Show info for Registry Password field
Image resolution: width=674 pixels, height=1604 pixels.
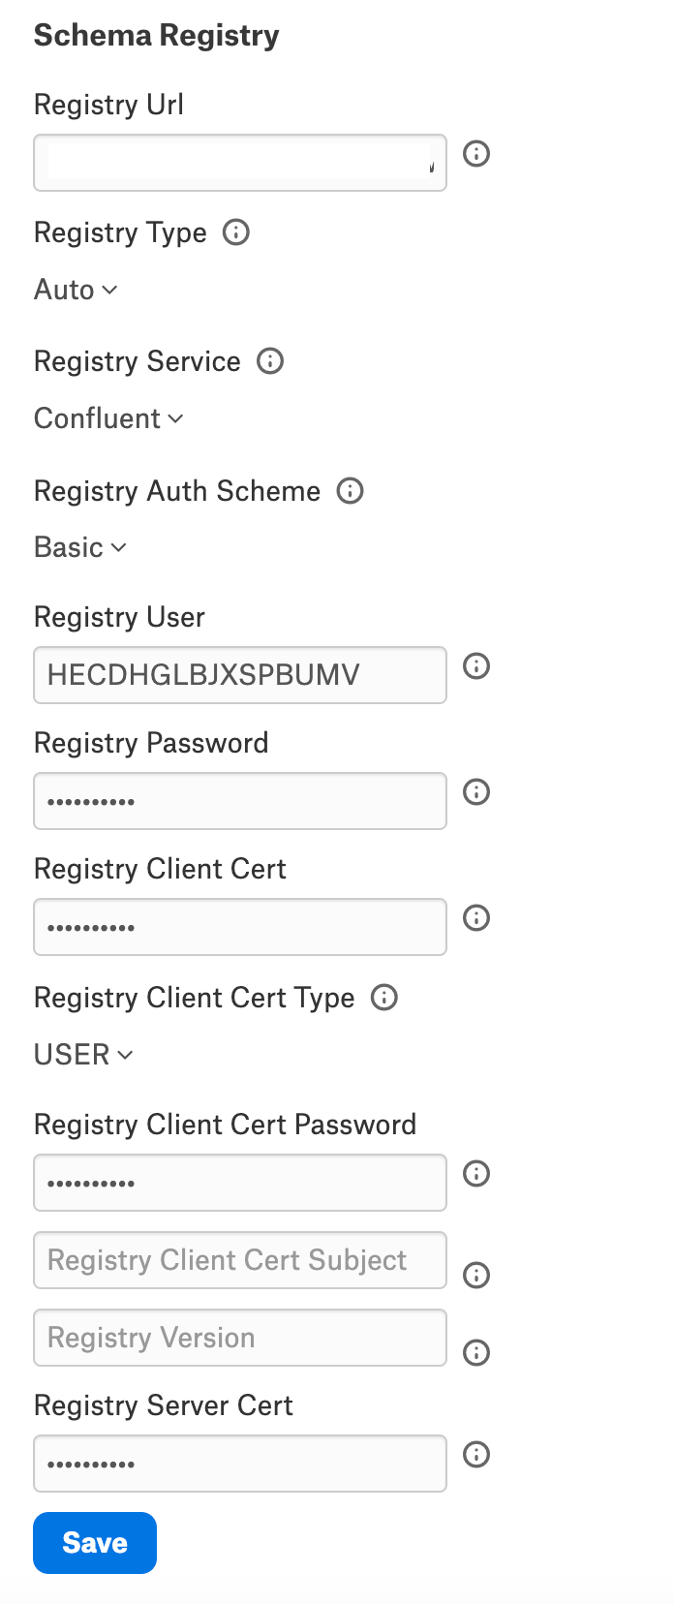click(476, 791)
